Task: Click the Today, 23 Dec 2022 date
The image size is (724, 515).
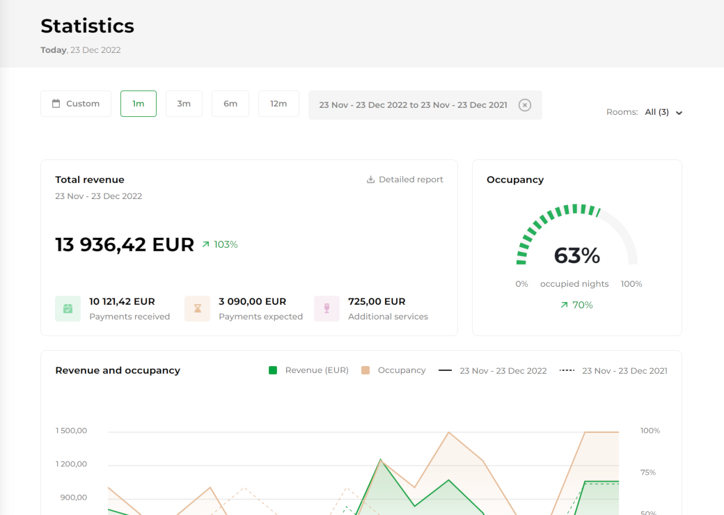Action: (x=80, y=50)
